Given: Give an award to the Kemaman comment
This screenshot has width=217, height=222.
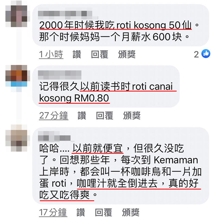Looking at the screenshot, I should tap(131, 212).
